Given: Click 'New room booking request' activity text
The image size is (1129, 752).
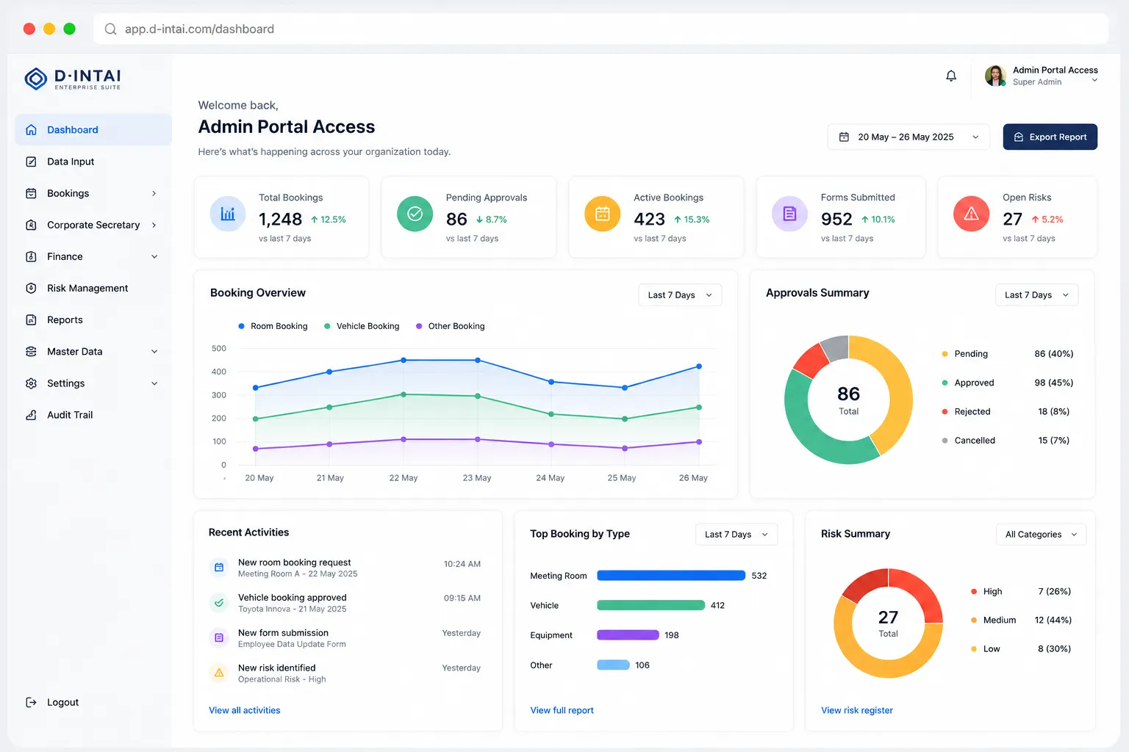Looking at the screenshot, I should [294, 563].
